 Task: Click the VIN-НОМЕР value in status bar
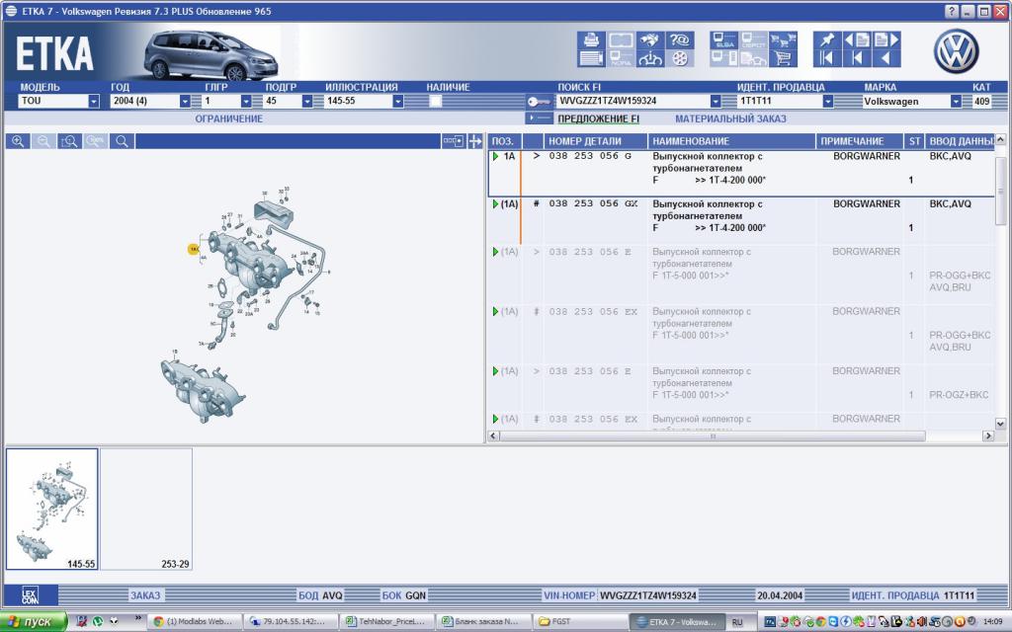tap(648, 595)
